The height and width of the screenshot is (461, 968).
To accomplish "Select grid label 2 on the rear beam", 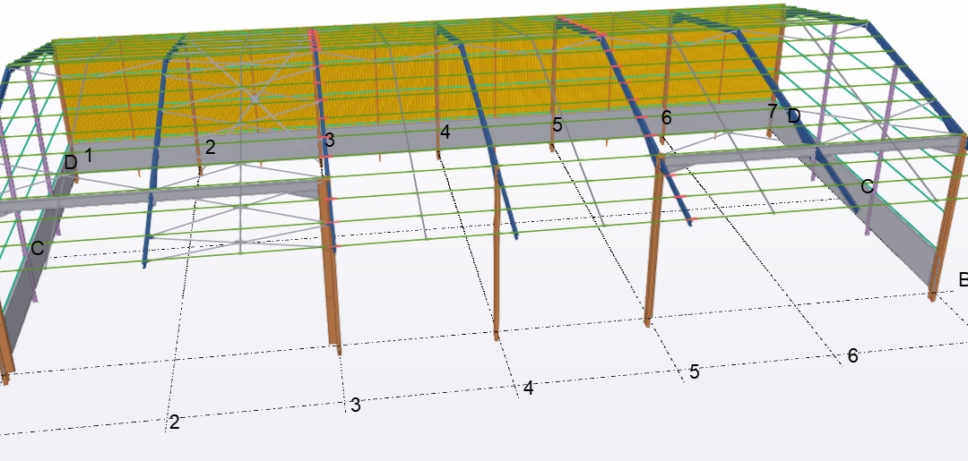I will coord(210,148).
